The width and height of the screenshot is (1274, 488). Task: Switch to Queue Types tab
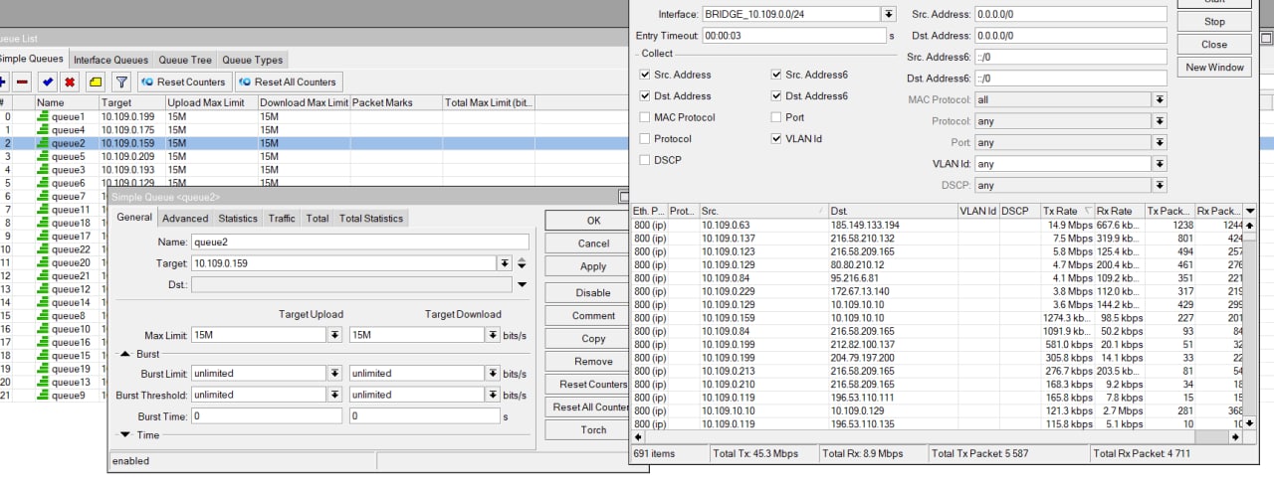252,60
